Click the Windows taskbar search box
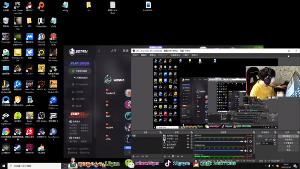The height and width of the screenshot is (169, 300). 34,166
